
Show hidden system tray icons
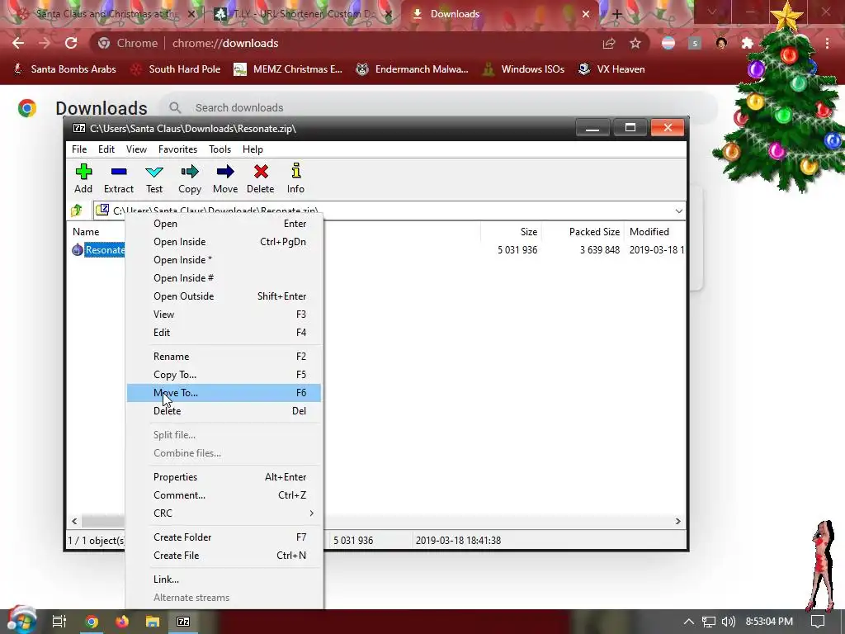[689, 622]
